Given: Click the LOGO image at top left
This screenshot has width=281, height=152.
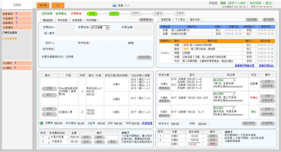Looking at the screenshot, I should coord(17,5).
